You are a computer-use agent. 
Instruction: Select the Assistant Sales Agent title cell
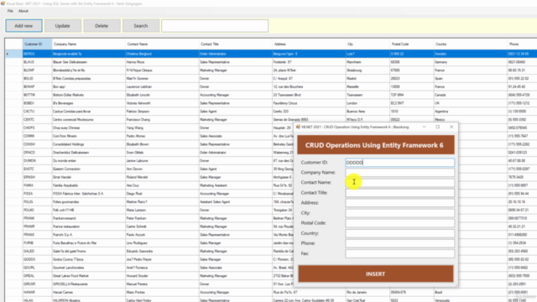(235, 201)
